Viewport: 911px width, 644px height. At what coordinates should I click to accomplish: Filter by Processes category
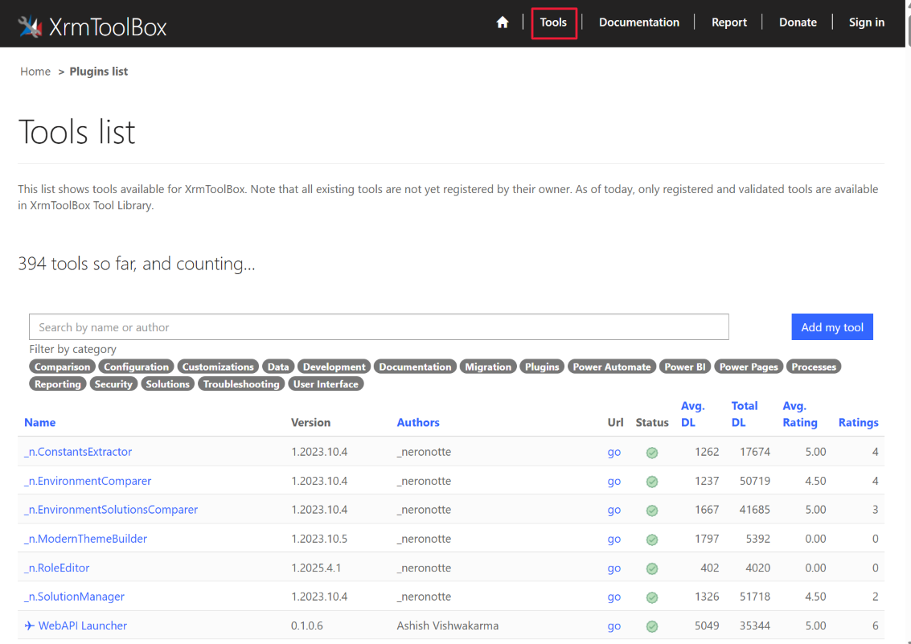[x=814, y=367]
